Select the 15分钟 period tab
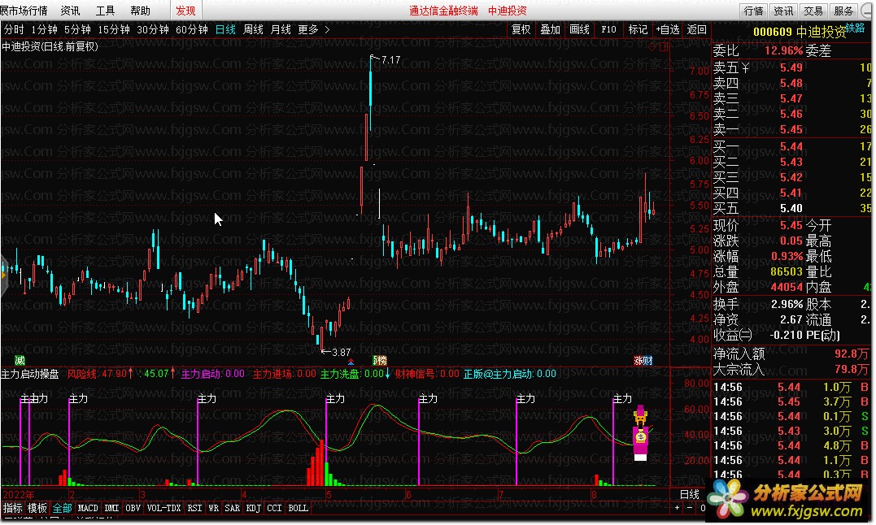The width and height of the screenshot is (876, 525). pos(113,29)
